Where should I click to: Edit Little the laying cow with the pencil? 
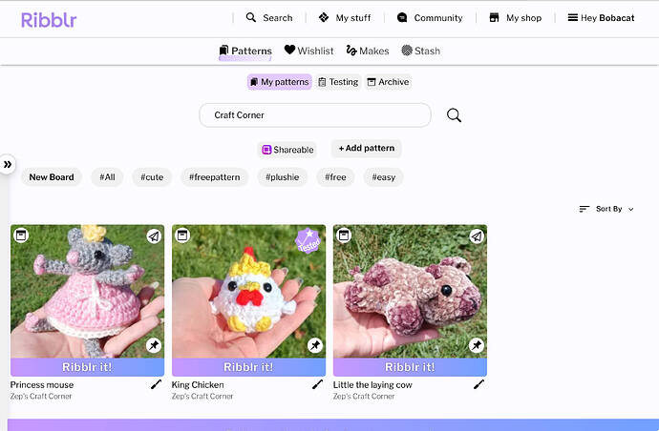tap(478, 384)
